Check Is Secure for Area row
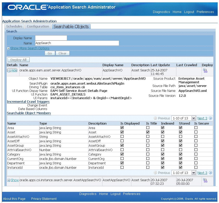Viewport: 219px width, 203px height. 196,127
